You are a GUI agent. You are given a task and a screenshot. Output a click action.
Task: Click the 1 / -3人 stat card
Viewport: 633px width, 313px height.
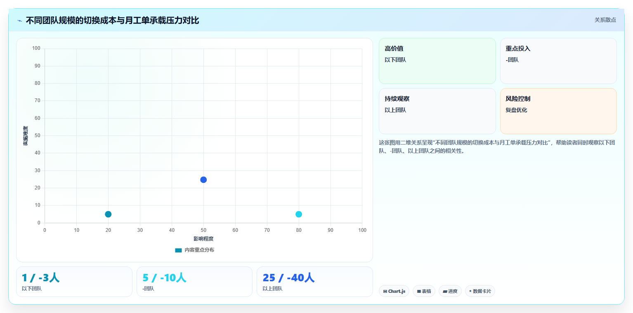coord(74,282)
